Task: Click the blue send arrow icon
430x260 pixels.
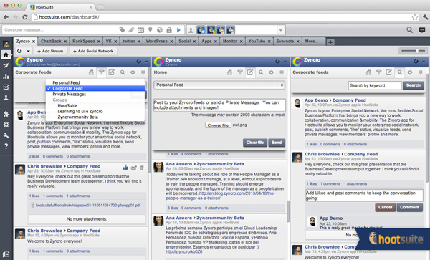Action: pyautogui.click(x=178, y=30)
